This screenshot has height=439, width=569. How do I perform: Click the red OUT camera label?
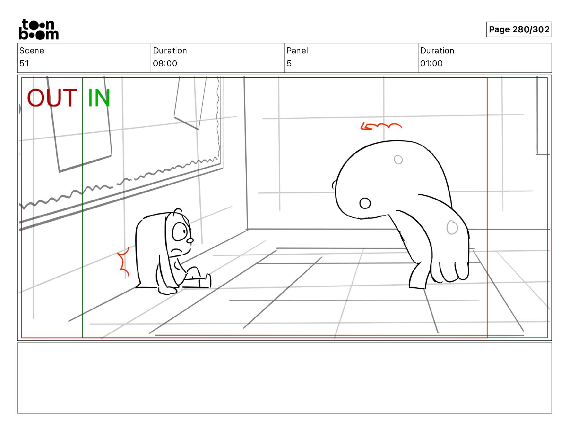(52, 98)
